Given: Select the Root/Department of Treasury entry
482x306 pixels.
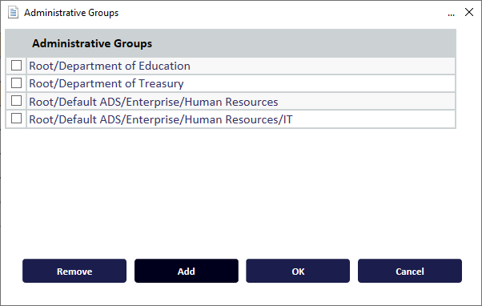Looking at the screenshot, I should (x=106, y=83).
